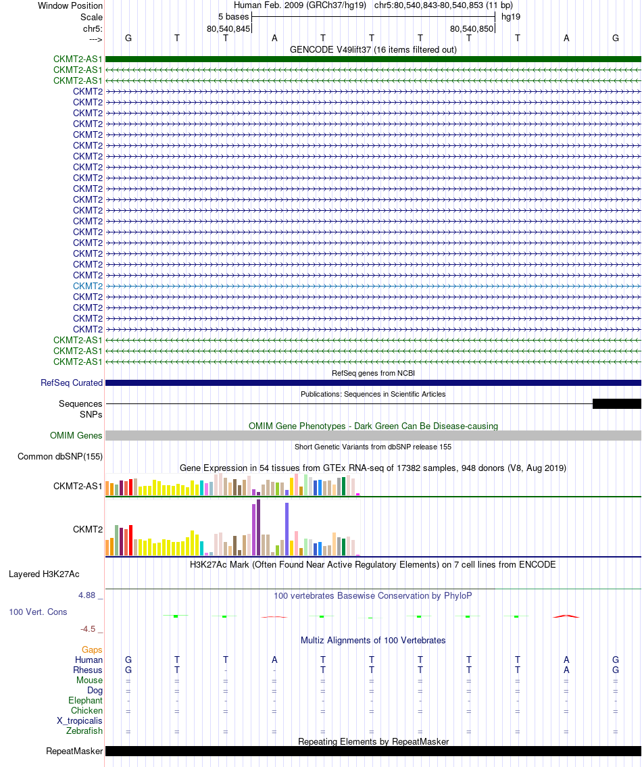This screenshot has height=767, width=642.
Task: Click the 'hg19' label next to the scale bar
Action: [x=511, y=17]
